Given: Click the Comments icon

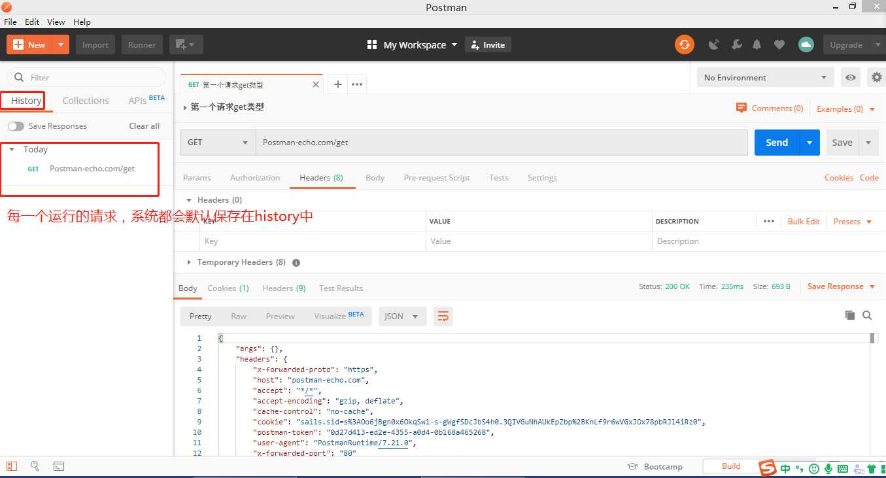Looking at the screenshot, I should 741,108.
